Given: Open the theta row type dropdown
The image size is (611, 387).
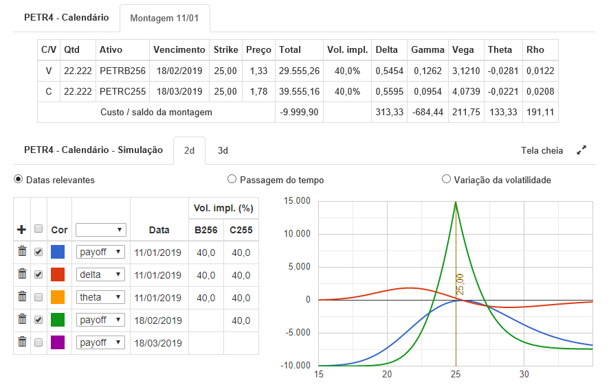Looking at the screenshot, I should click(100, 297).
